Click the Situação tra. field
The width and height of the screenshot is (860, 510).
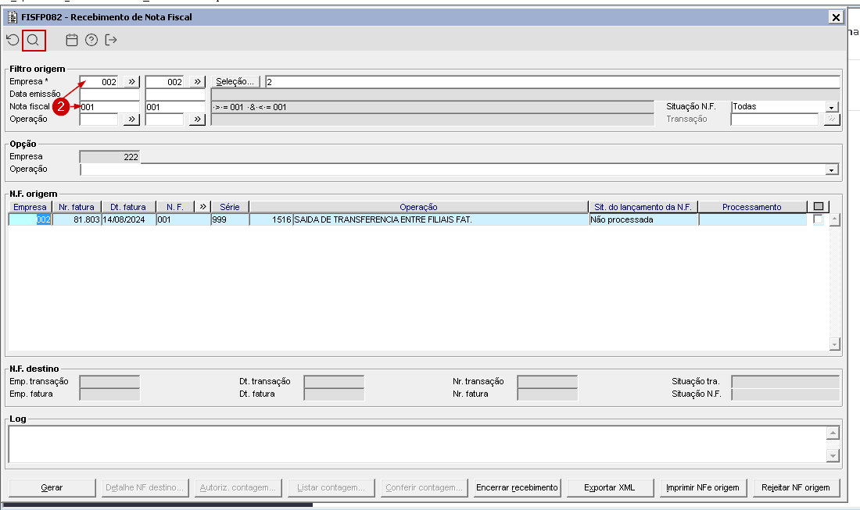click(786, 382)
